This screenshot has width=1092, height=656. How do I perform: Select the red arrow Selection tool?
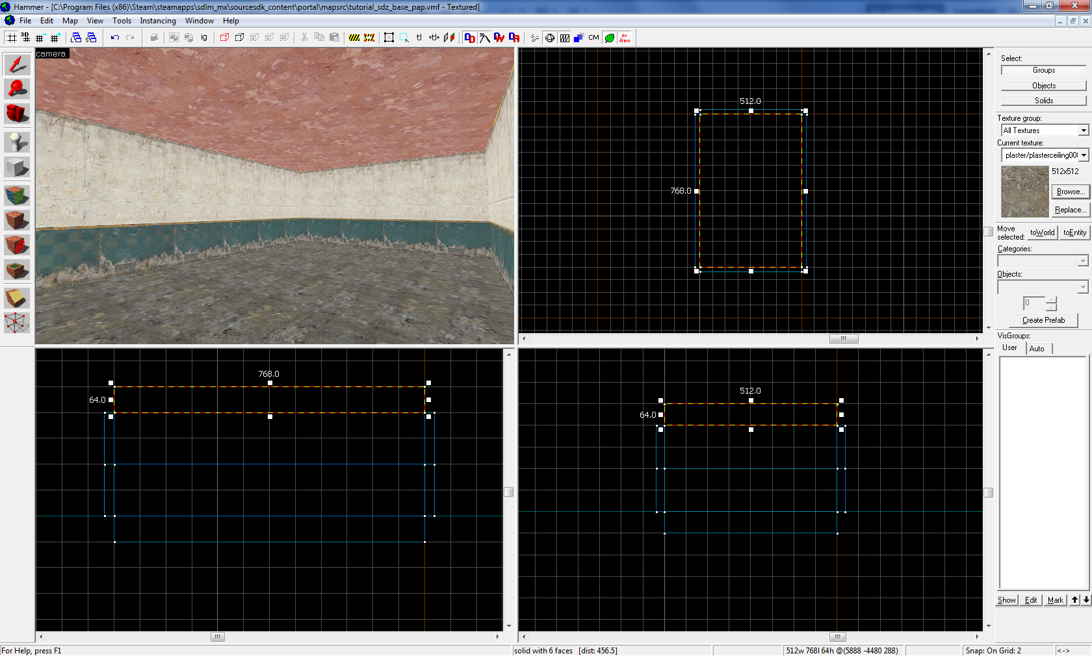pyautogui.click(x=17, y=64)
